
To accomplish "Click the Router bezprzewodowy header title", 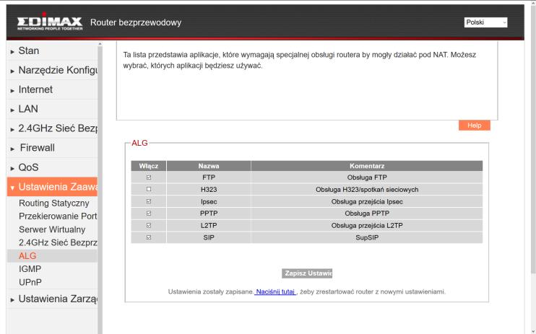I will pyautogui.click(x=136, y=22).
